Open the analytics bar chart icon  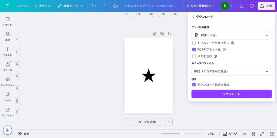point(241,6)
